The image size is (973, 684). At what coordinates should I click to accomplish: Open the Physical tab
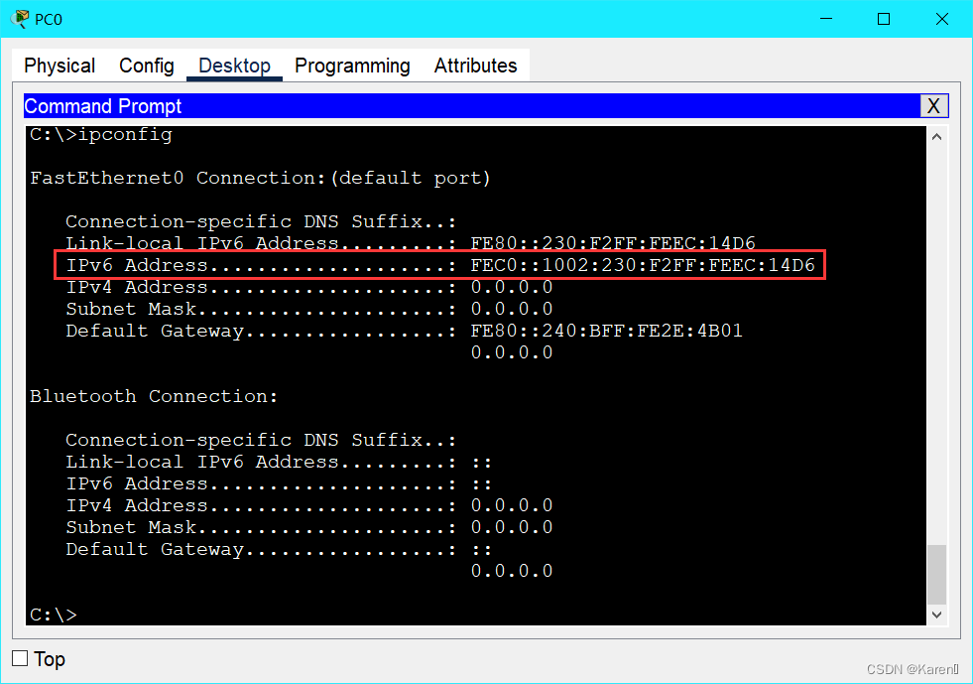[x=60, y=66]
